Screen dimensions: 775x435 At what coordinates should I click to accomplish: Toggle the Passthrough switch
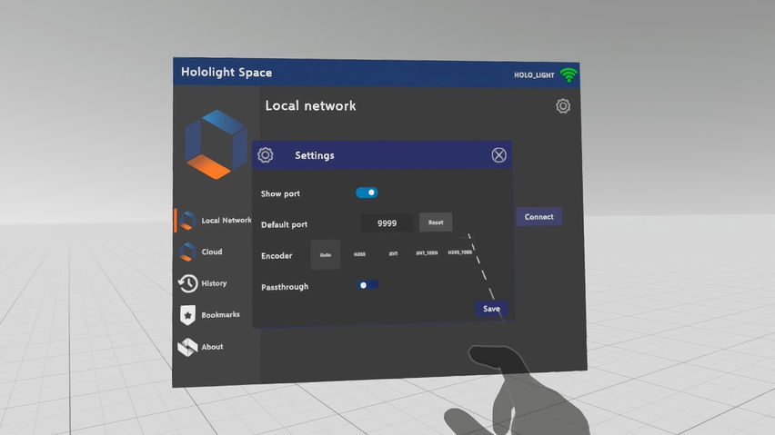tap(367, 285)
